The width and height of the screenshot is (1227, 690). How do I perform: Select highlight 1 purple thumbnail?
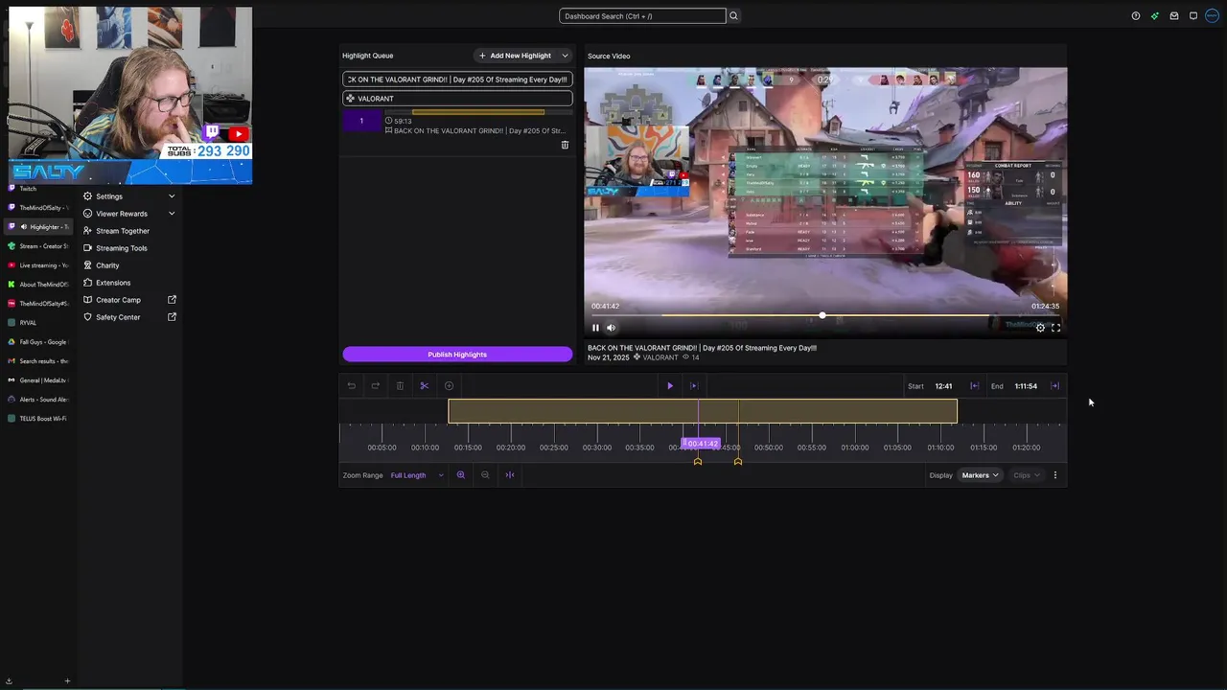[361, 121]
